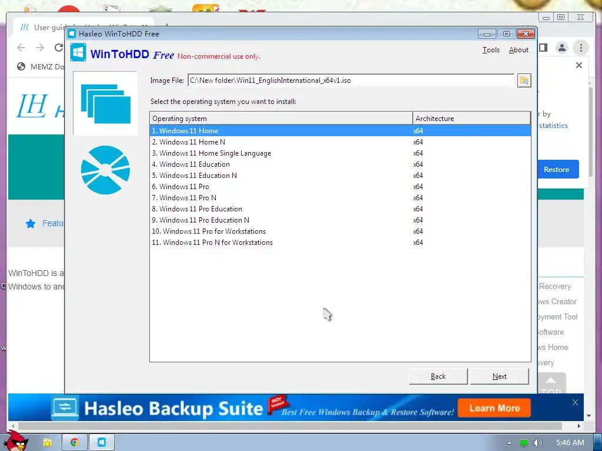The height and width of the screenshot is (451, 602).
Task: Close the browser restore popup
Action: pyautogui.click(x=579, y=65)
